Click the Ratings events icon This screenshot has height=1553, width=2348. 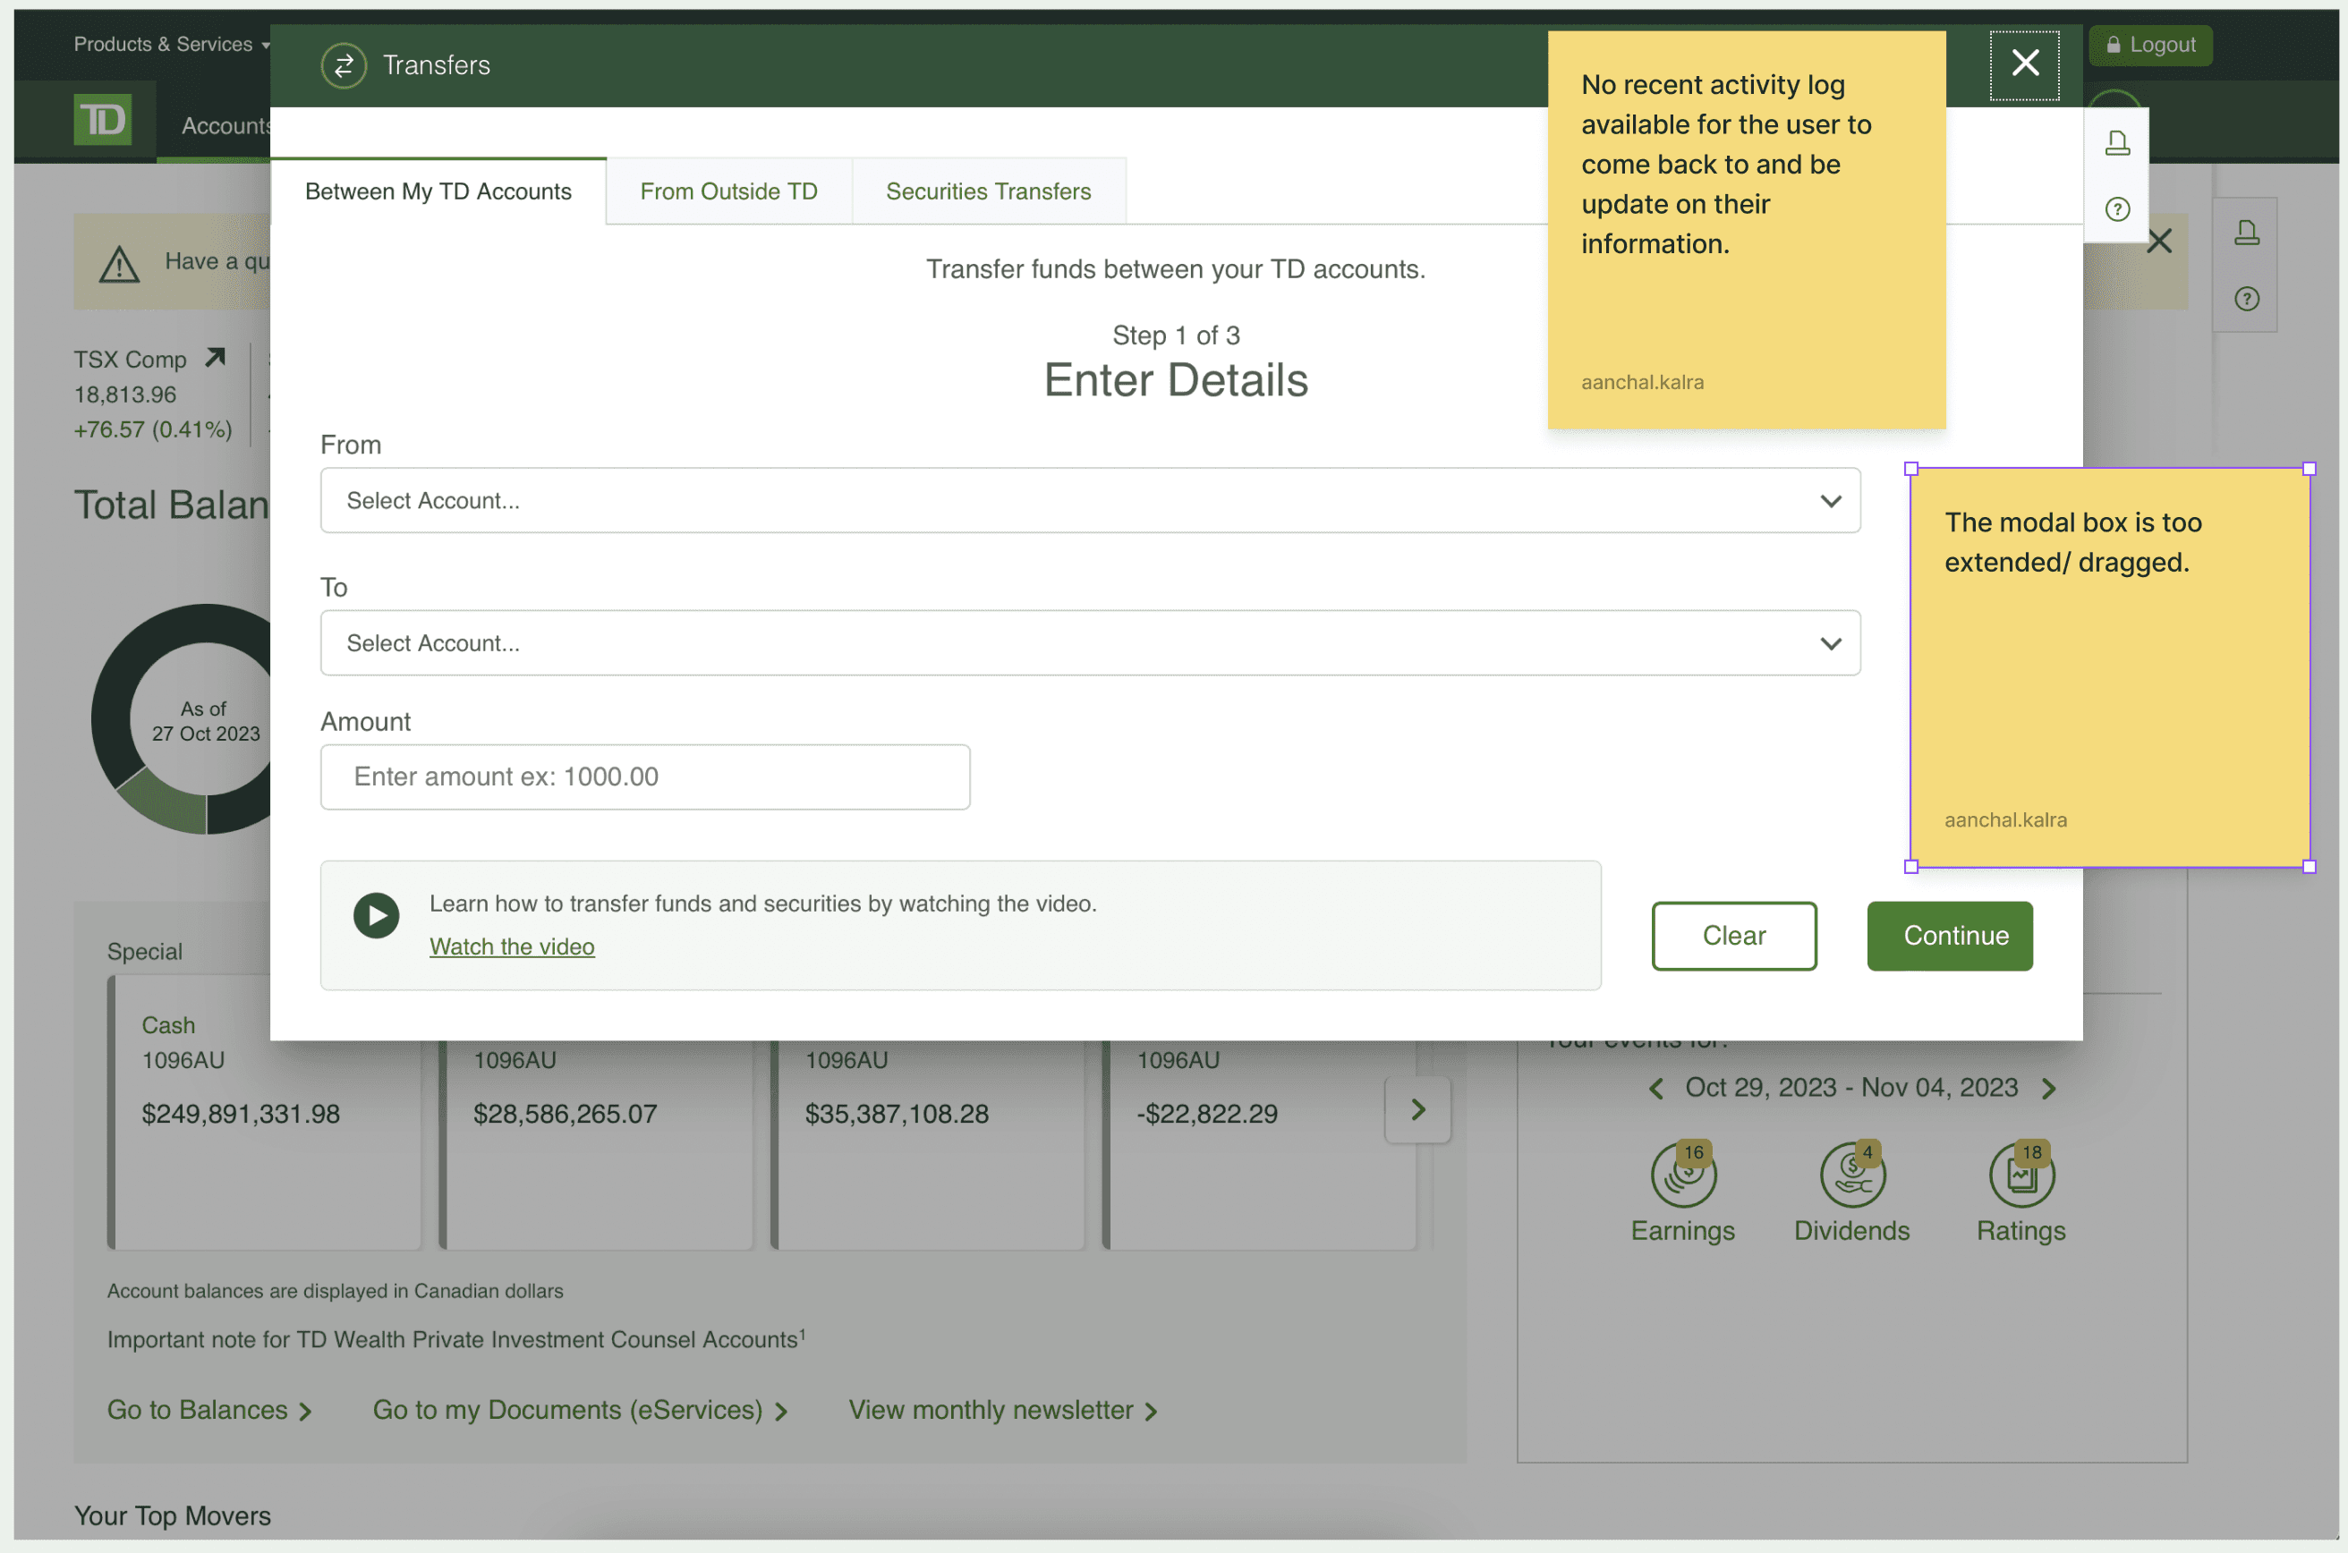coord(2021,1175)
